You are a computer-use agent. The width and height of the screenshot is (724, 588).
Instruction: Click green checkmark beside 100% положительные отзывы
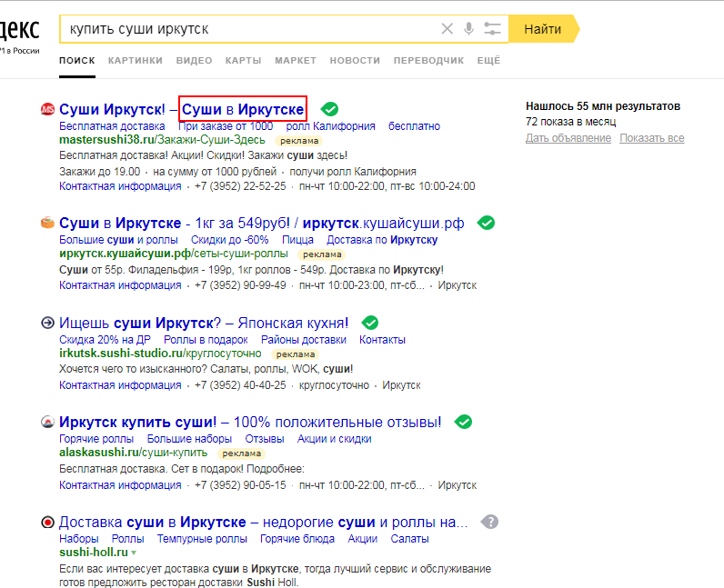(463, 422)
